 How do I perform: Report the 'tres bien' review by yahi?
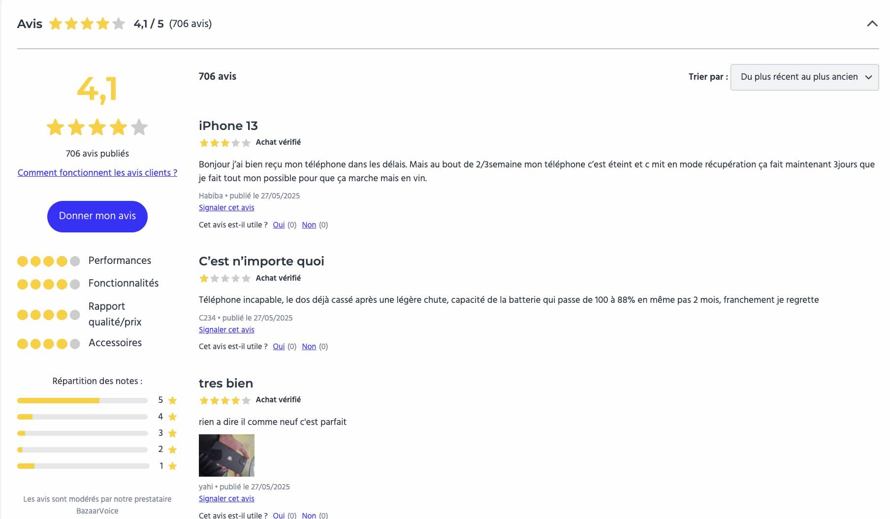pos(226,499)
